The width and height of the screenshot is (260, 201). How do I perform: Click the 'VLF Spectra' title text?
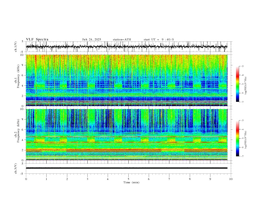click(37, 39)
